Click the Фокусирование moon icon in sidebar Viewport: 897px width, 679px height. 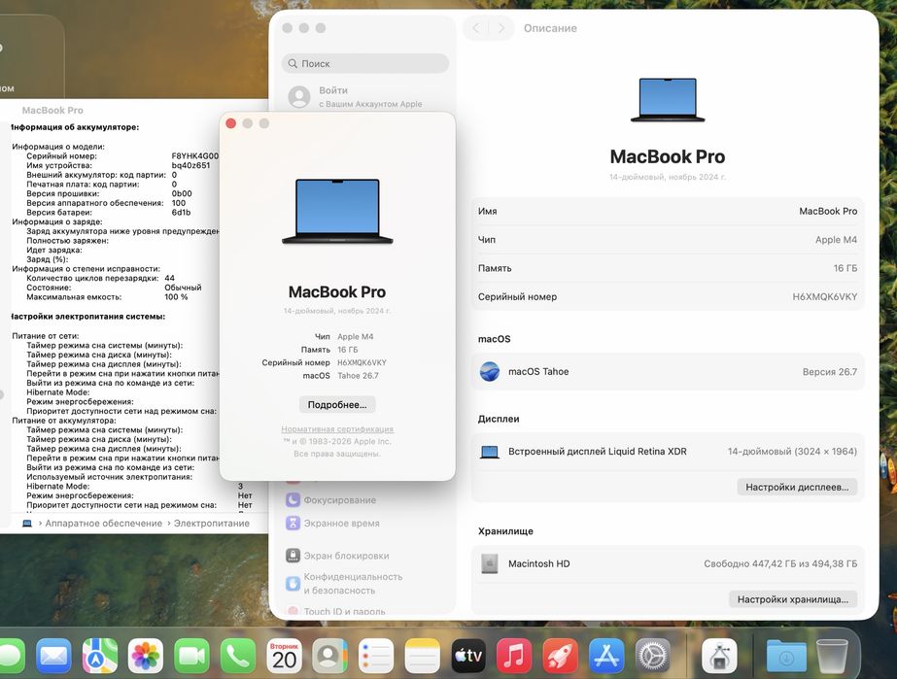(x=293, y=500)
